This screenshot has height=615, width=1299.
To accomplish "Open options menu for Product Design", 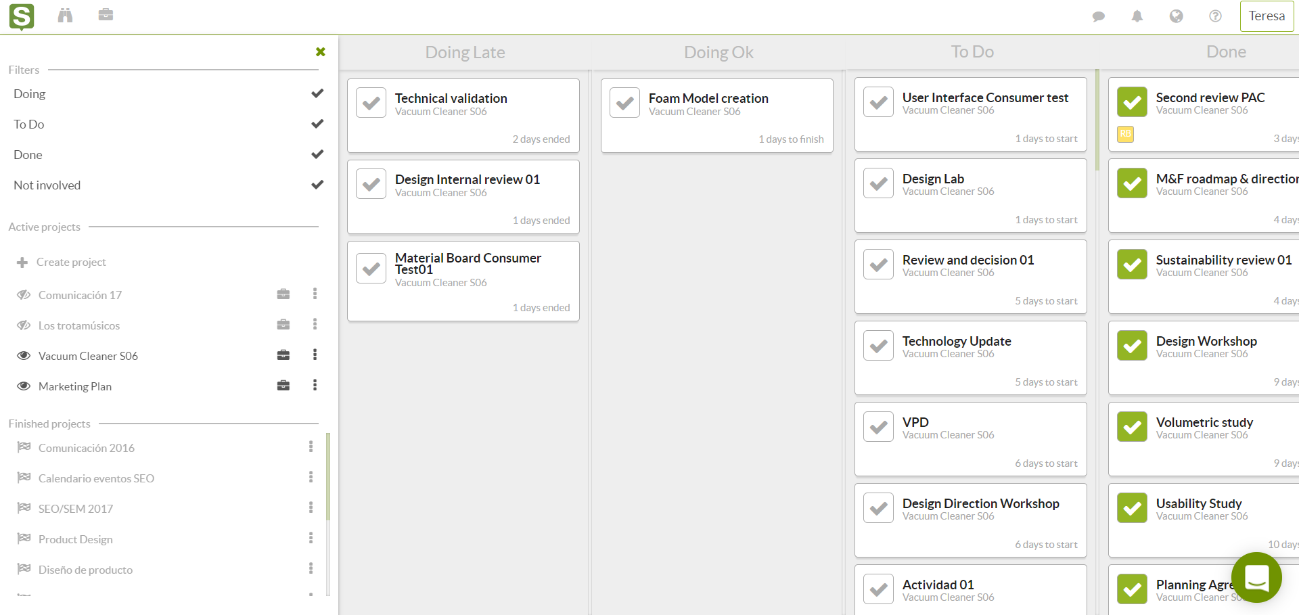I will pyautogui.click(x=311, y=538).
